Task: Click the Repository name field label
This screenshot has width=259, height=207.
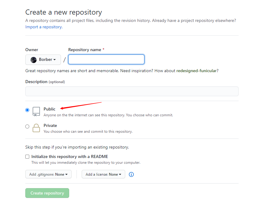Action: (x=85, y=50)
